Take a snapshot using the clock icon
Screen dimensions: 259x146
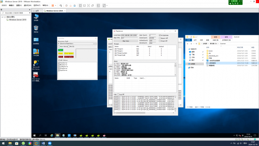point(66,6)
